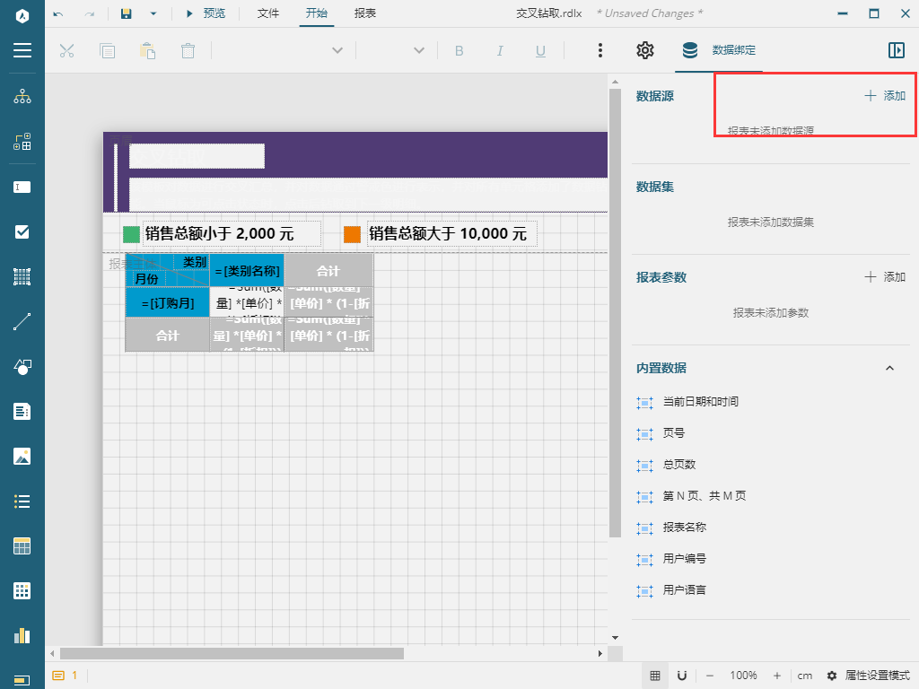
Task: Zoom in with plus button
Action: click(777, 676)
